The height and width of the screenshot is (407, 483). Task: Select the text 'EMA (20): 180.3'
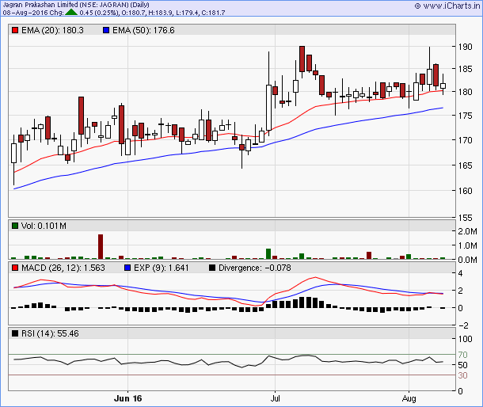pyautogui.click(x=52, y=30)
